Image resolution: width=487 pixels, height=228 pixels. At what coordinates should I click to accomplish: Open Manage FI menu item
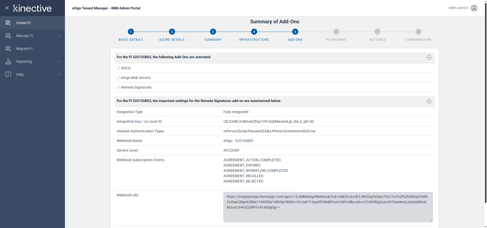point(32,36)
